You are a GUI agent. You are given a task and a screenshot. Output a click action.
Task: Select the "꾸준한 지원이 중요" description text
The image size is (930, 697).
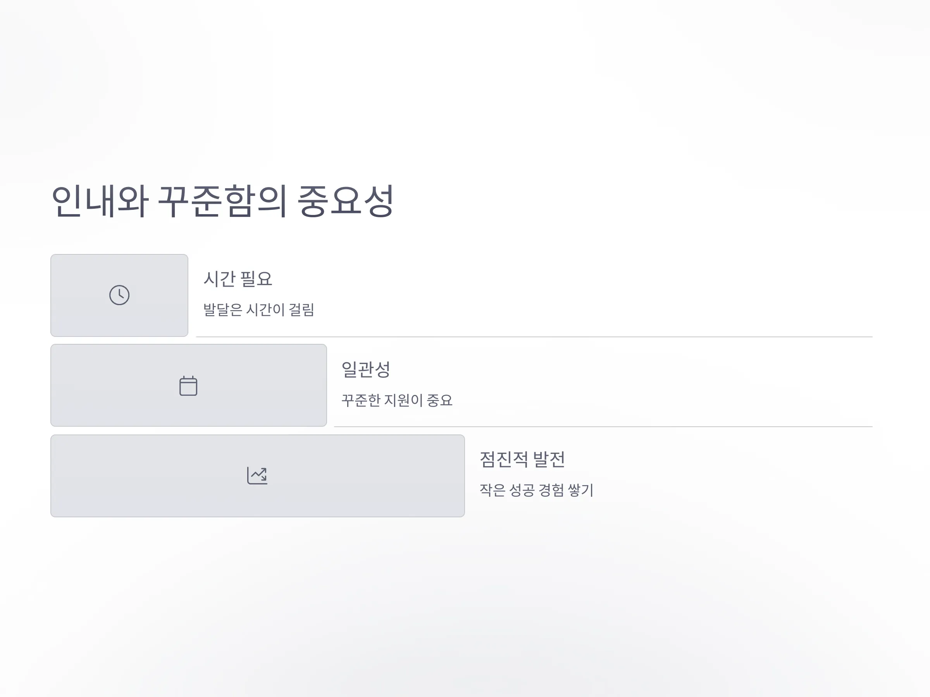coord(397,400)
